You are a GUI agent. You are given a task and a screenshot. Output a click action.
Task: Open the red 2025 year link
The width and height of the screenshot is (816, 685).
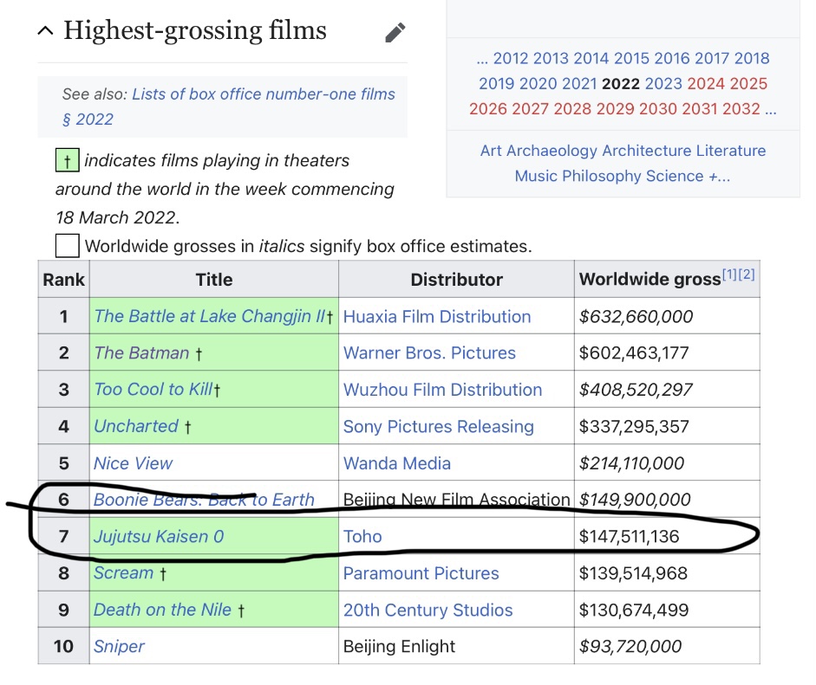749,83
